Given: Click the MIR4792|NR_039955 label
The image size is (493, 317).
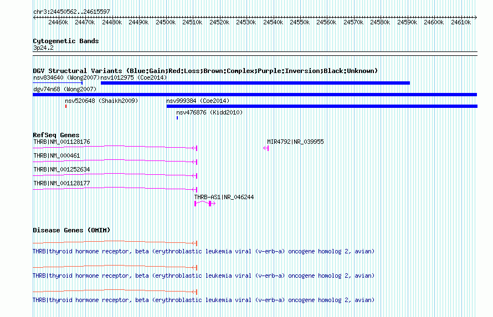Looking at the screenshot, I should tap(295, 142).
